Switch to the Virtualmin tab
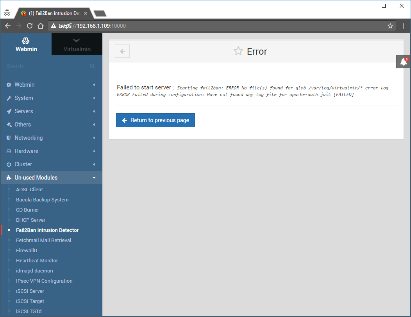The image size is (411, 317). click(77, 44)
